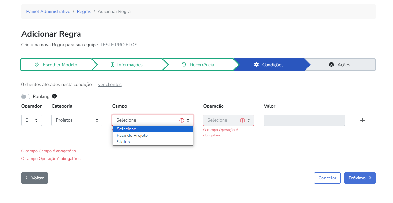Click the error icon in Operação field

[x=242, y=120]
